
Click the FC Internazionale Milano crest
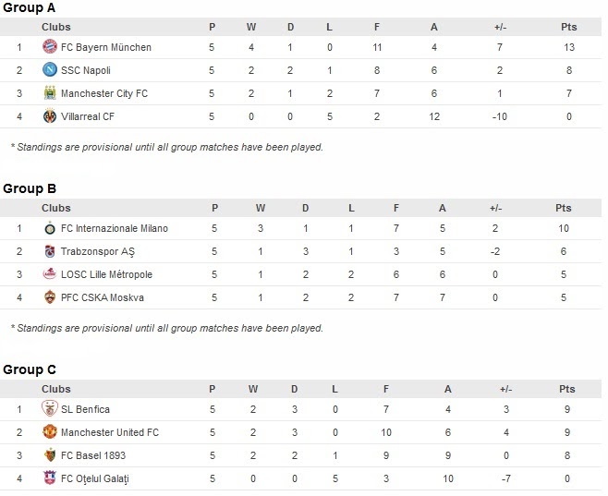coord(50,228)
